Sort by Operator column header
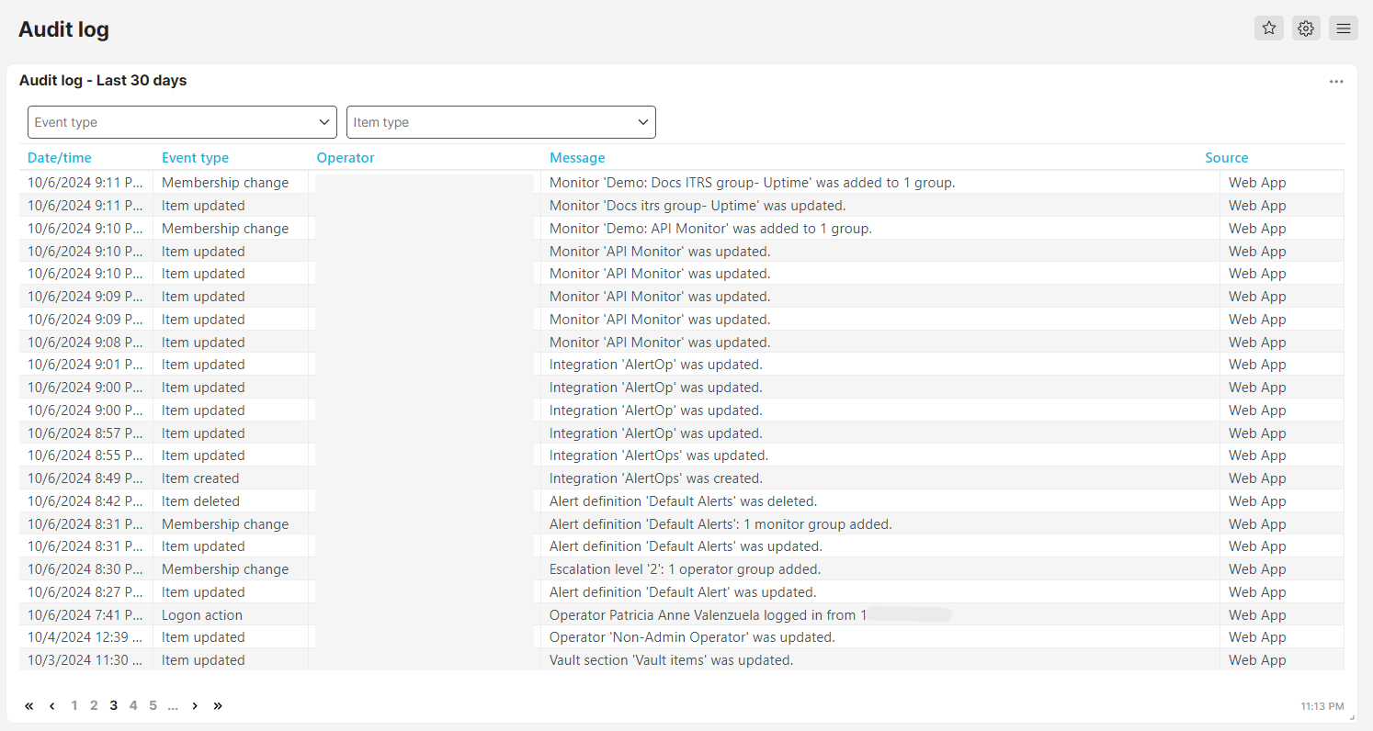Image resolution: width=1373 pixels, height=731 pixels. pyautogui.click(x=346, y=158)
